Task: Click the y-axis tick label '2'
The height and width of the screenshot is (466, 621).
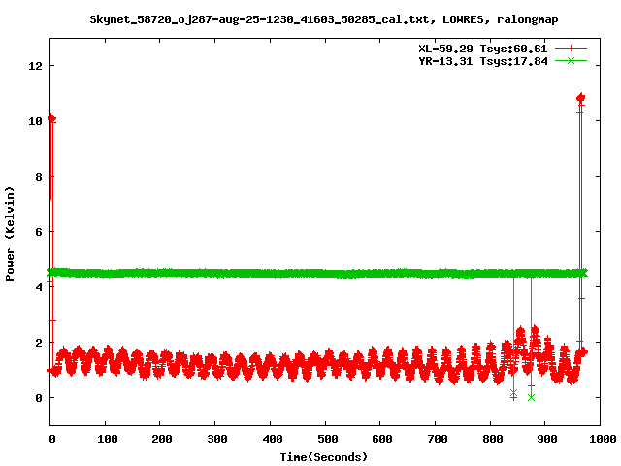Action: coord(39,343)
